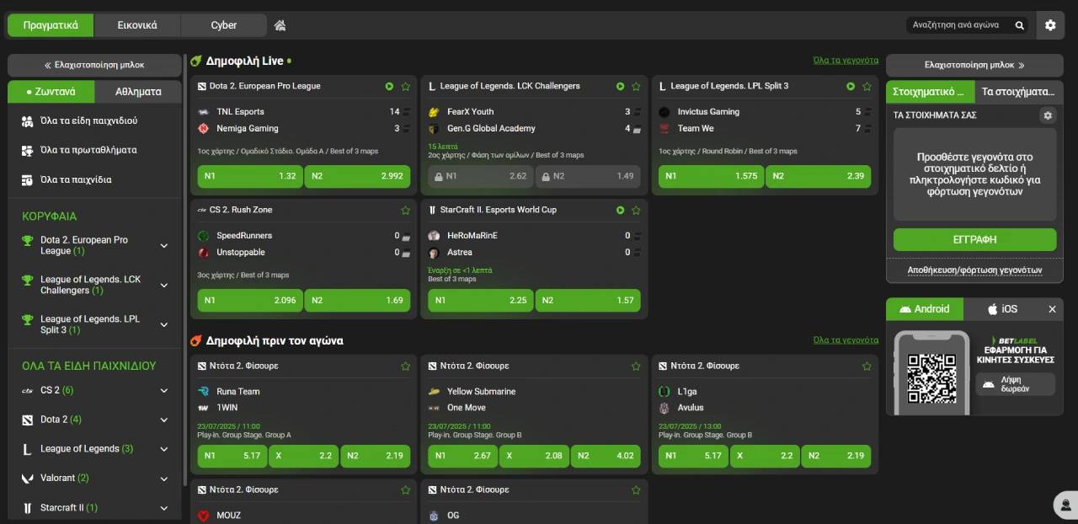Watch live stream for LCK Challengers match

click(x=620, y=86)
